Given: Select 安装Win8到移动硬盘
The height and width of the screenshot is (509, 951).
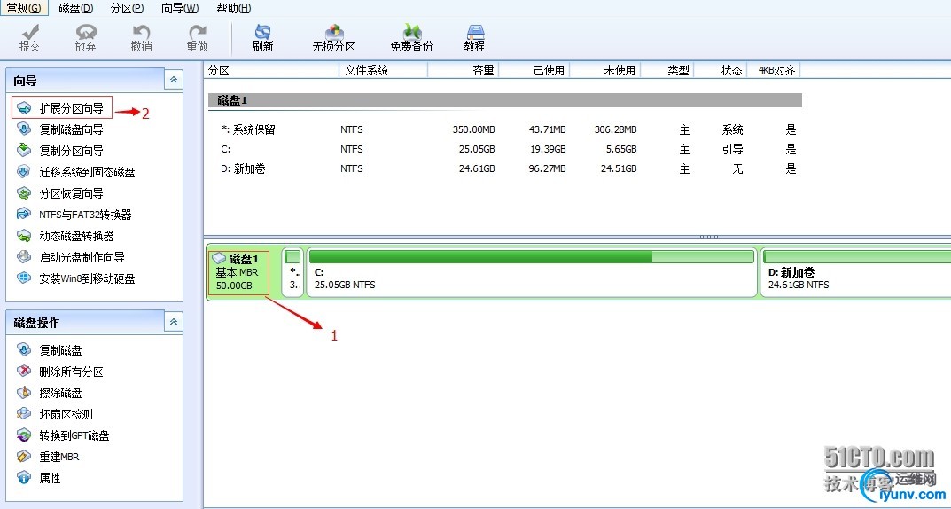Looking at the screenshot, I should (x=76, y=278).
